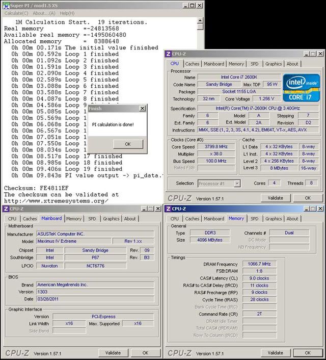Viewport: 326px width, 360px height.
Task: Click the BIOS date 03/28/2011 field
Action: pos(95,299)
